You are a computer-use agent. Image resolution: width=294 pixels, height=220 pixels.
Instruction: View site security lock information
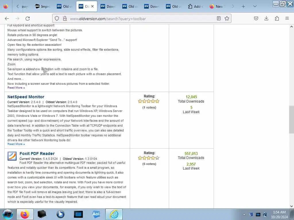65,18
